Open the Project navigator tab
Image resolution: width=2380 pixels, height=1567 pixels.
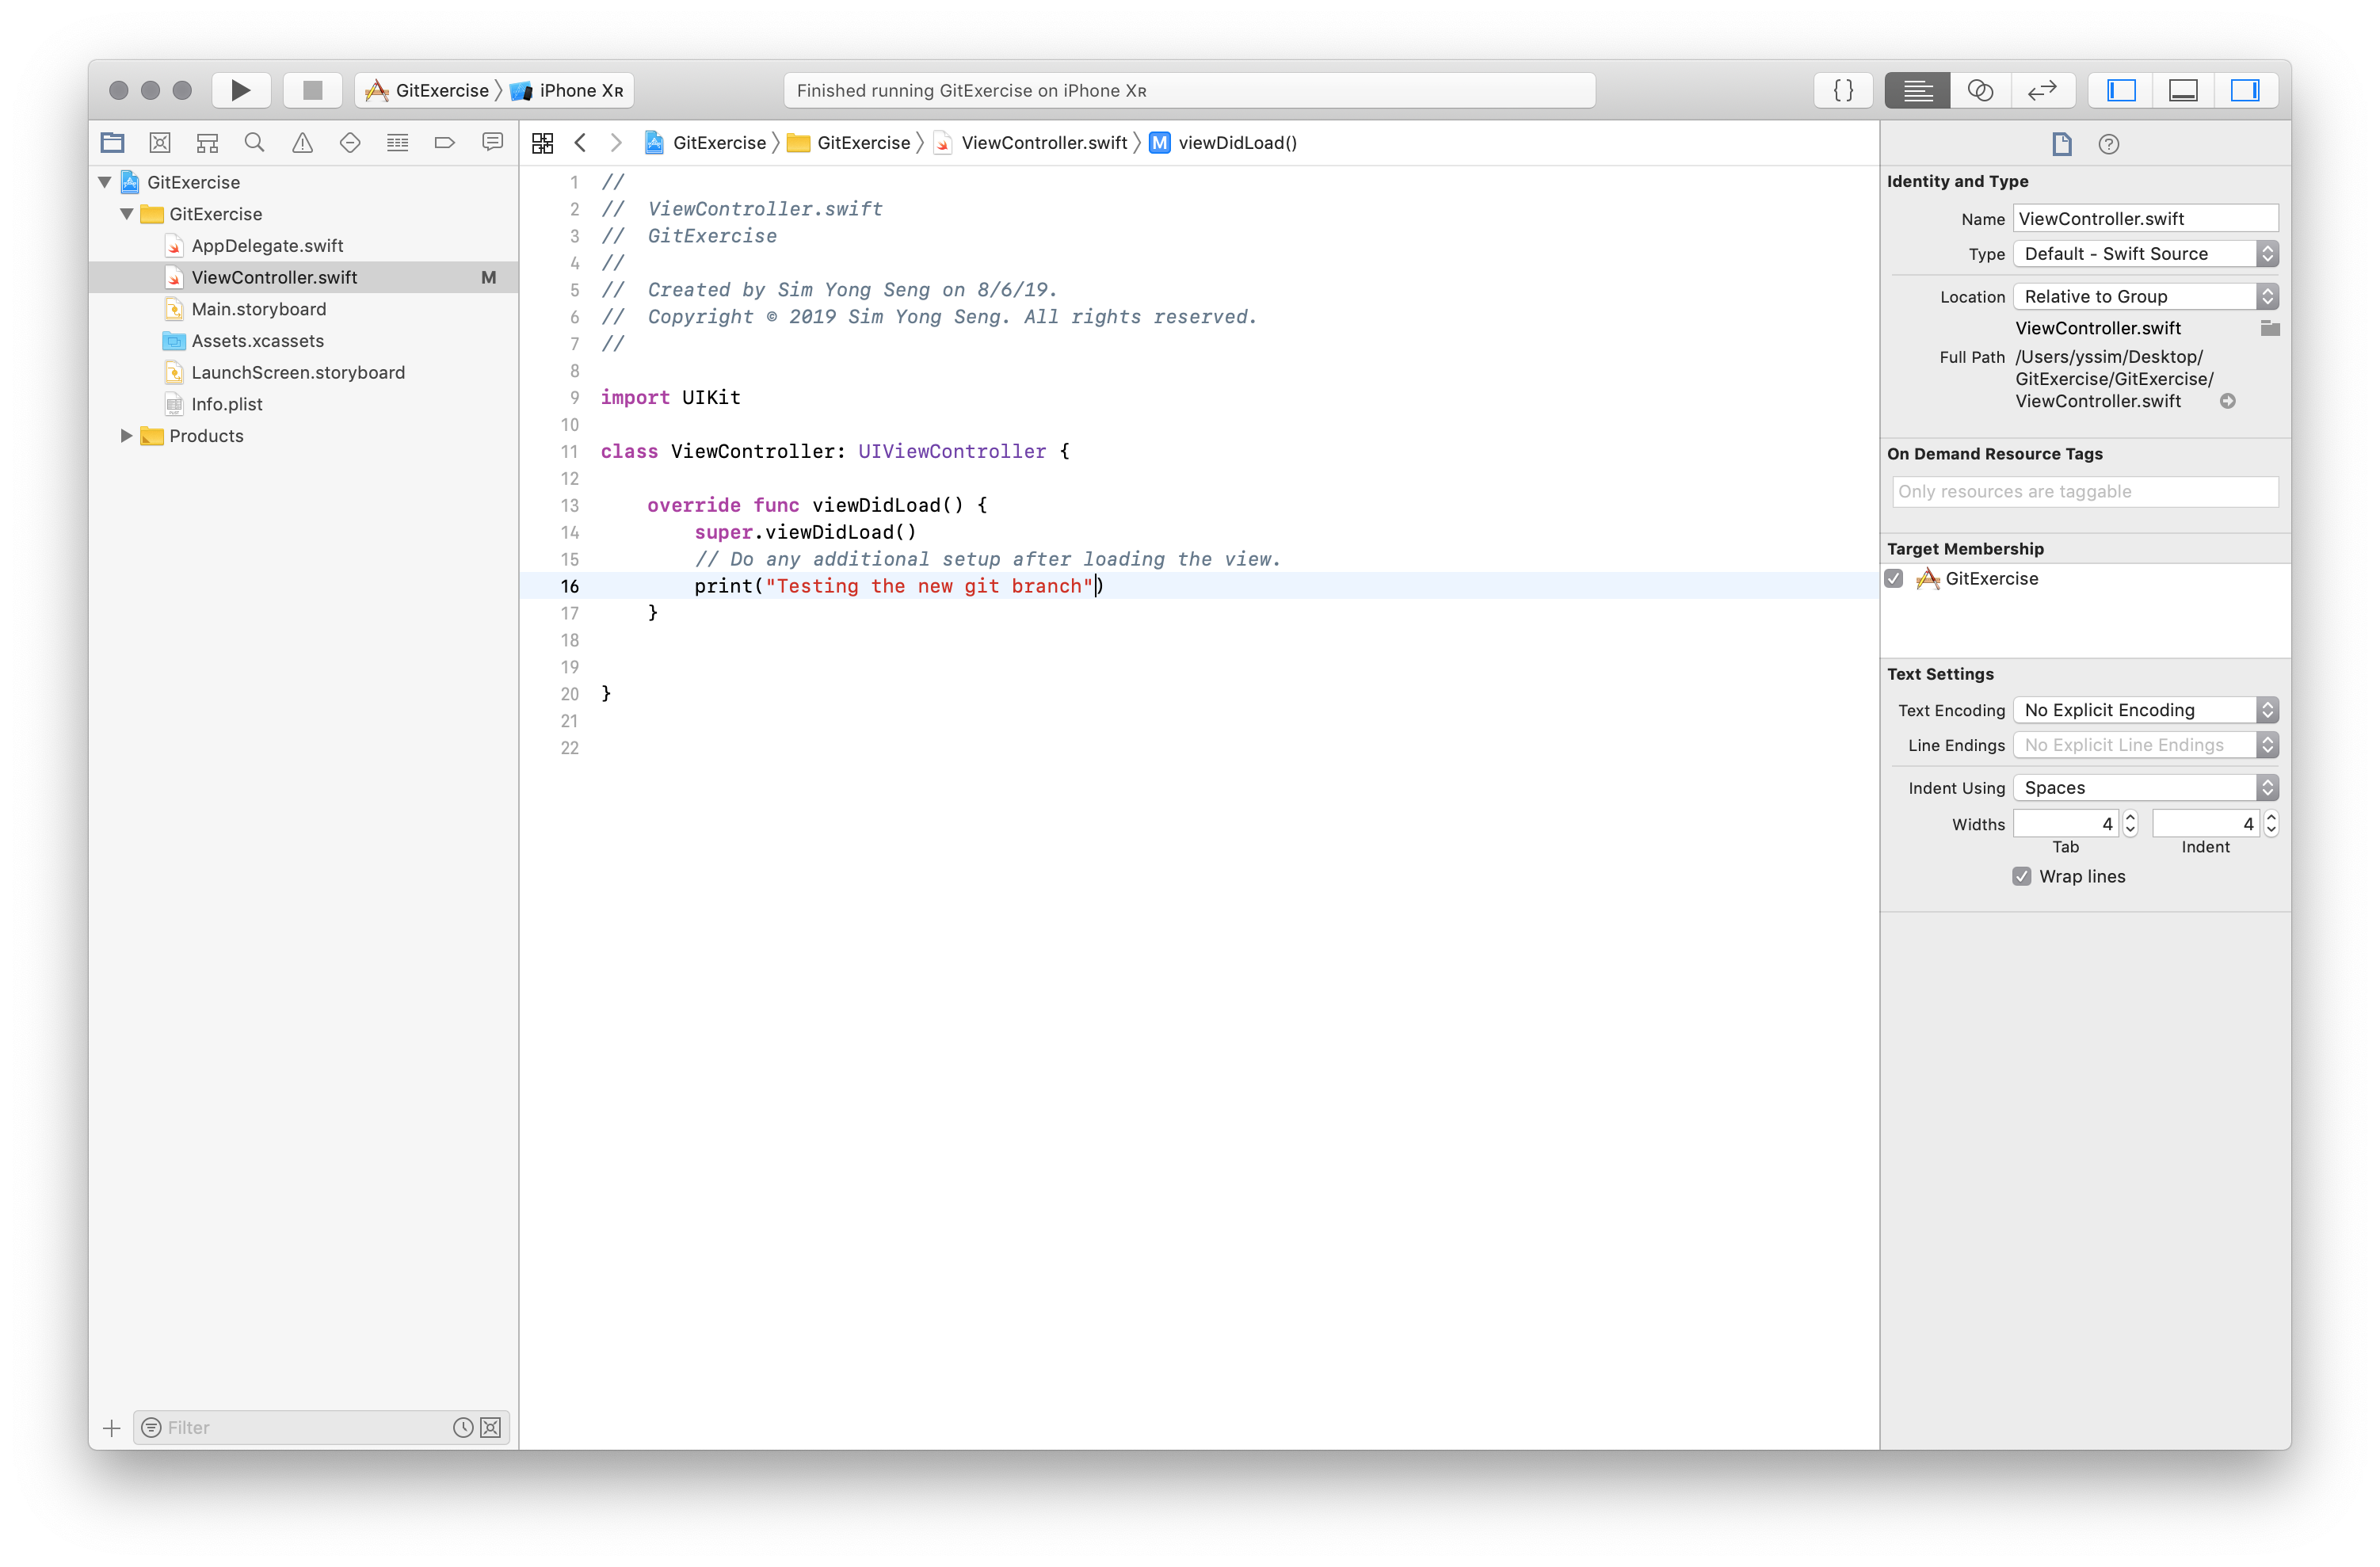(x=112, y=143)
